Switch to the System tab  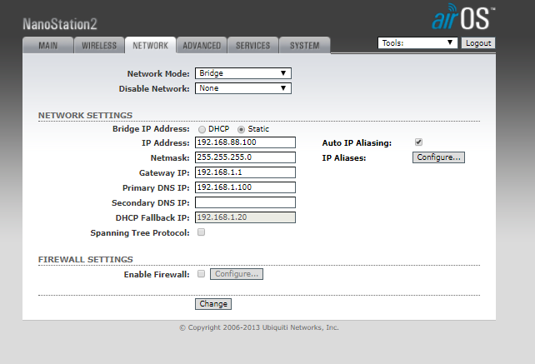[x=304, y=46]
